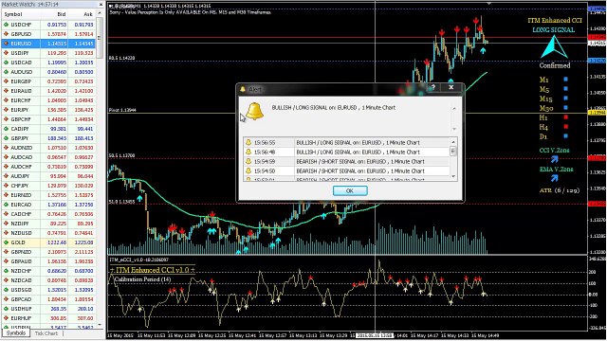Select the highlighted EURUSD row

[x=48, y=44]
